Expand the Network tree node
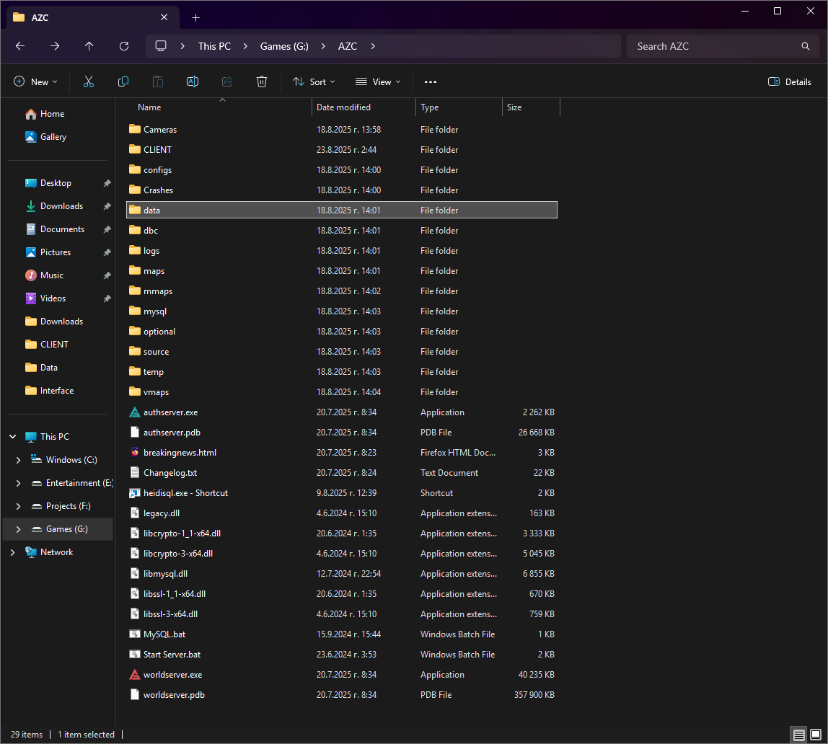 13,552
